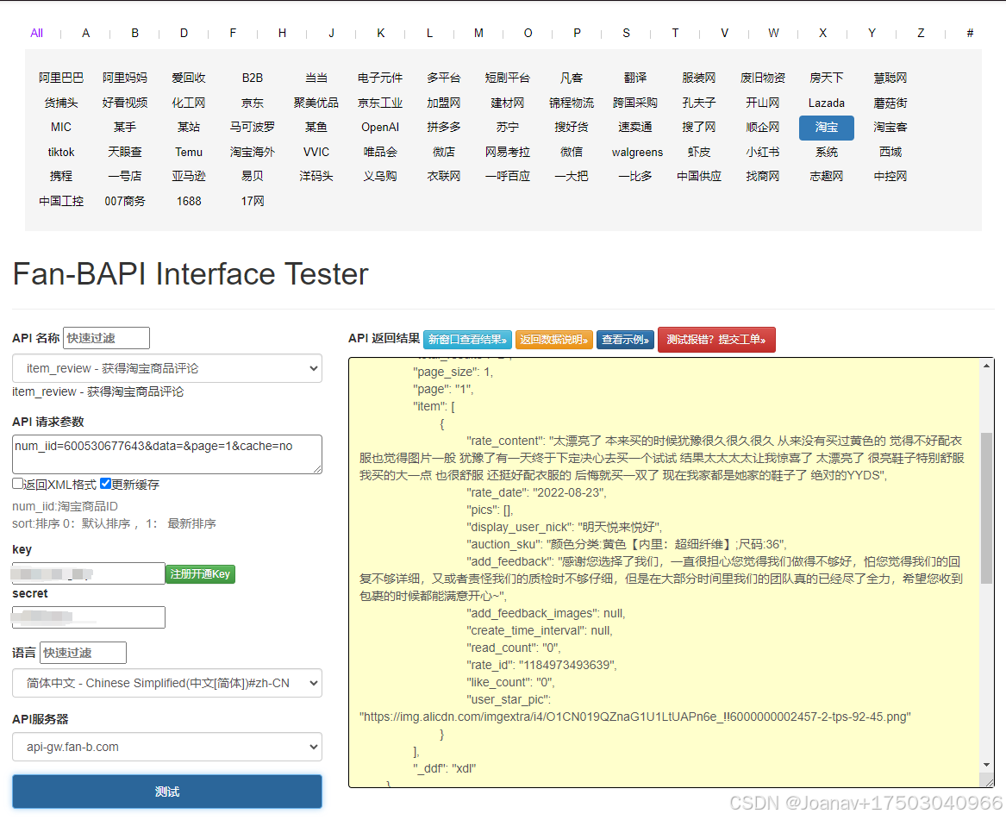Screen dimensions: 1006x820
Task: Select the B2B platform
Action: pos(252,78)
